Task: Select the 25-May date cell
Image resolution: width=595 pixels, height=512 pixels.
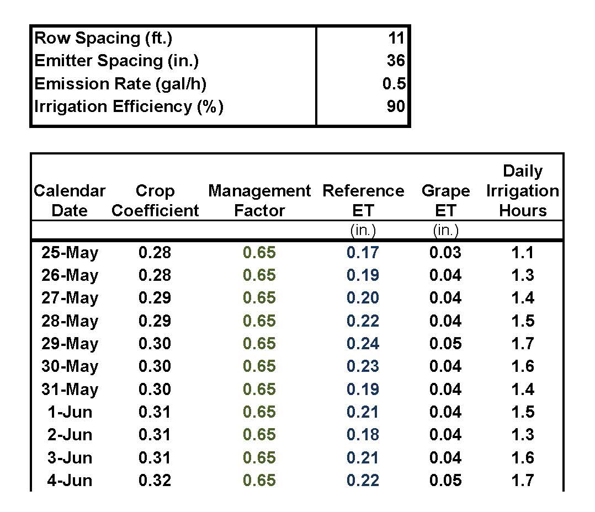Action: point(70,253)
